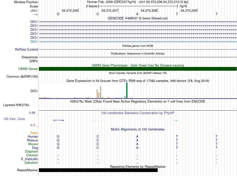Open Multiz Alignments of 100 Vertebrates title
Image resolution: width=237 pixels, height=176 pixels.
138,129
